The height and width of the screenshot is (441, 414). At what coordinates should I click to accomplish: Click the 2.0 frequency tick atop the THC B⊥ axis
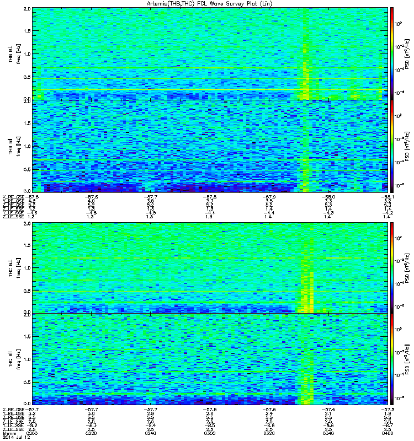tap(27, 224)
